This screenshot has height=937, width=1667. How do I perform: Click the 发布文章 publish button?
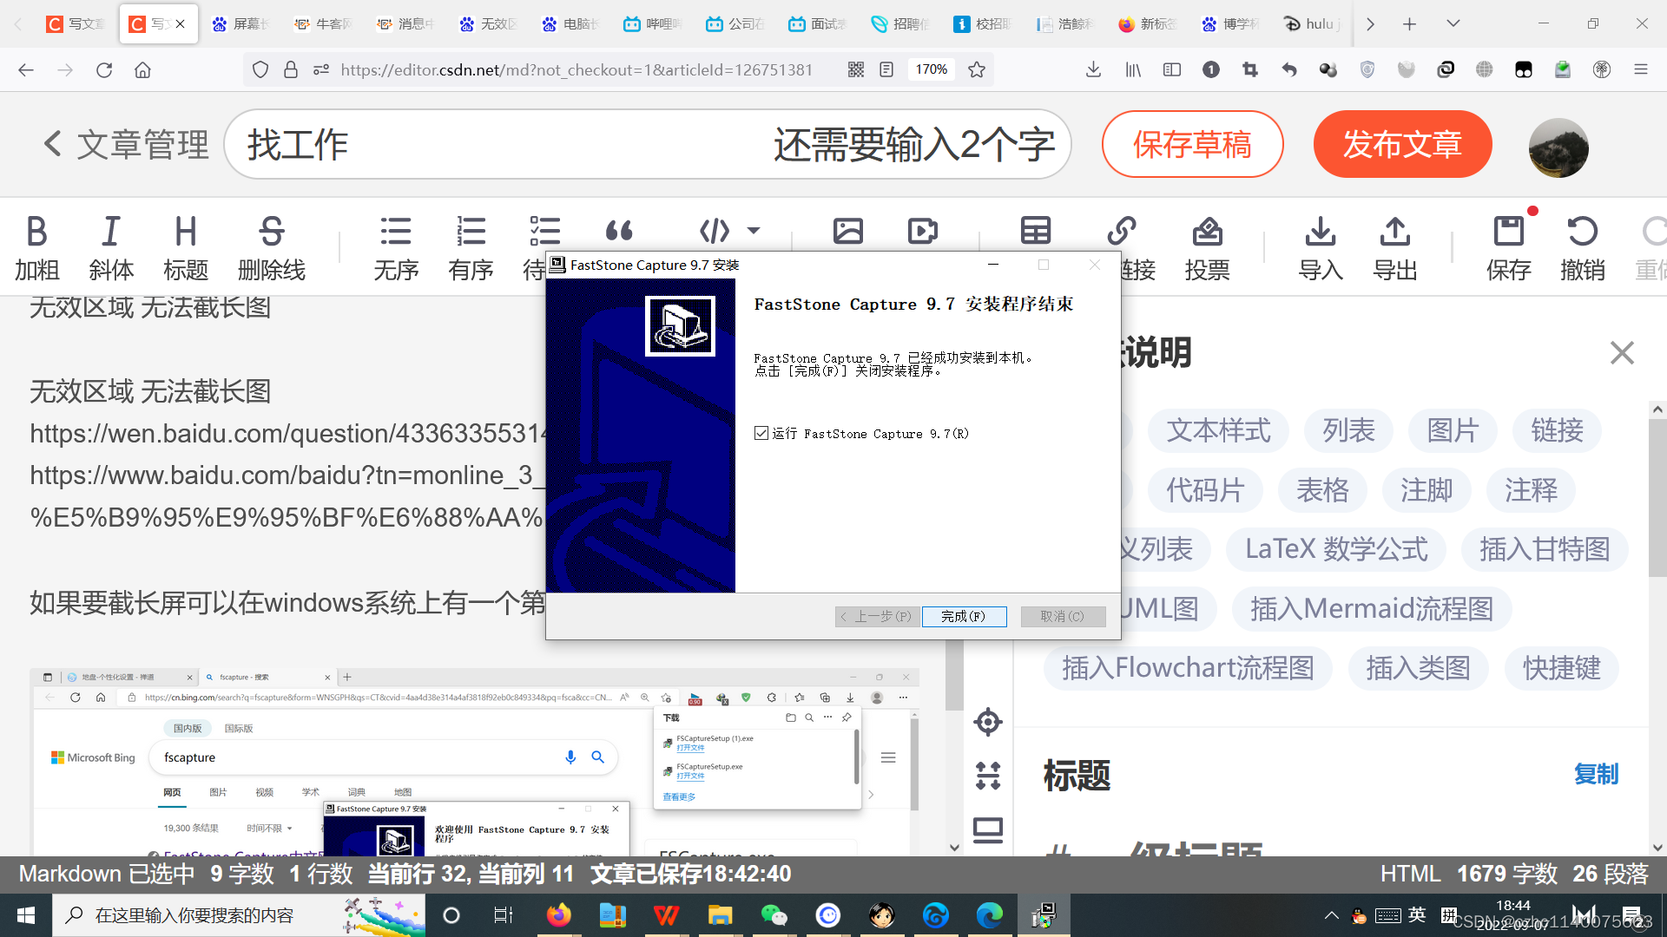1402,144
